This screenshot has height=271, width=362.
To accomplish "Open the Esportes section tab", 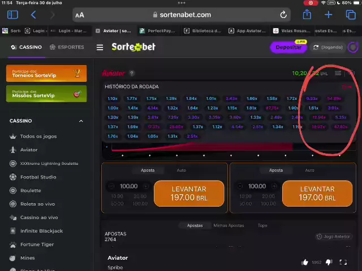I will (67, 47).
